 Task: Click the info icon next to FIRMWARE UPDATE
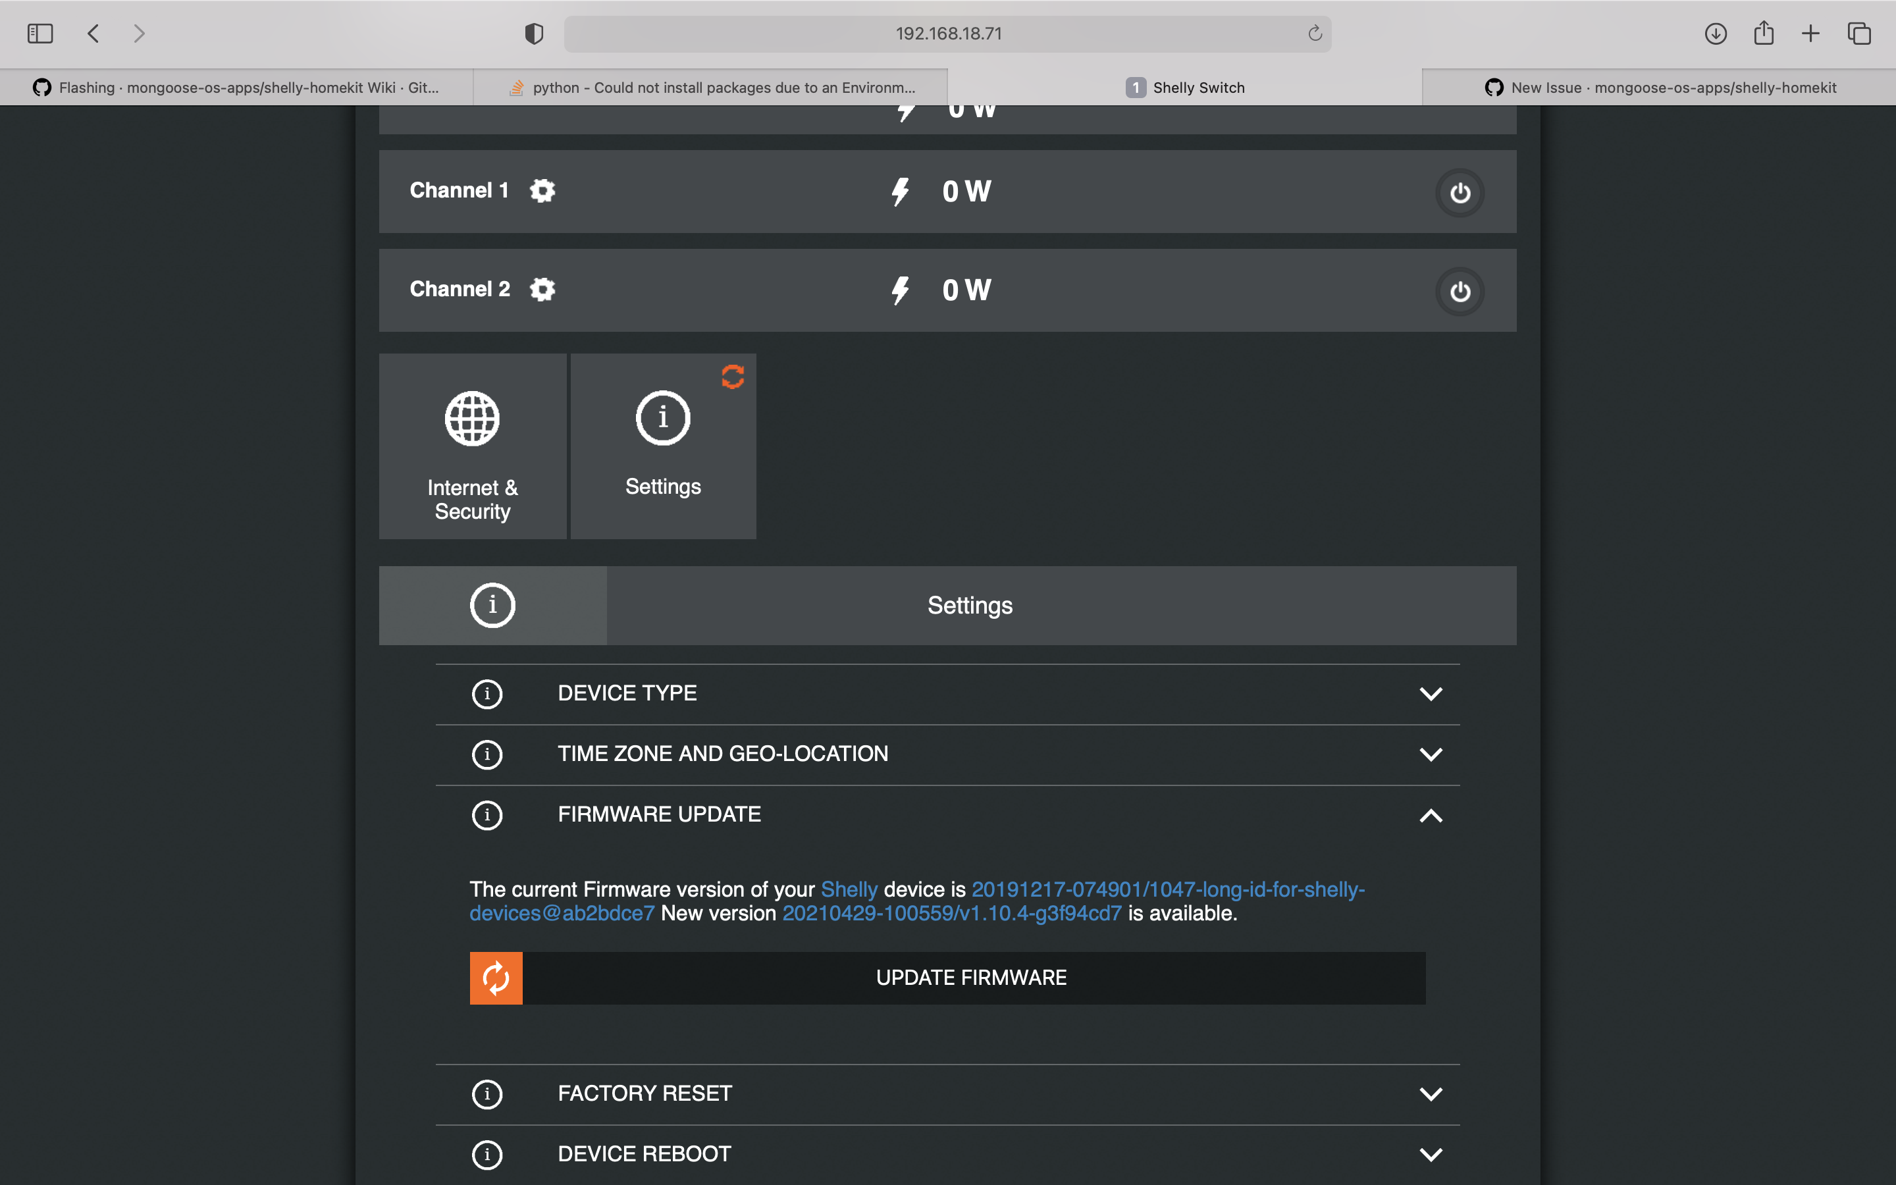click(x=487, y=815)
